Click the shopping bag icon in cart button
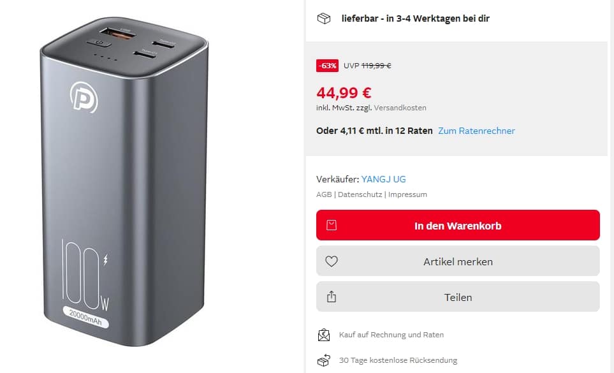This screenshot has width=614, height=373. pos(332,225)
